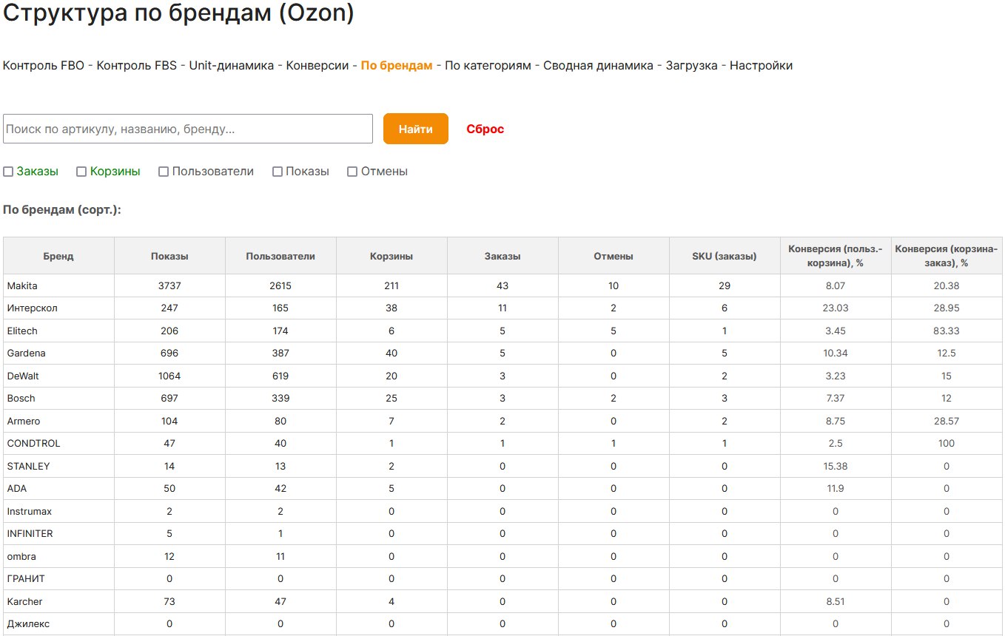Select the Makita brand row

click(502, 285)
